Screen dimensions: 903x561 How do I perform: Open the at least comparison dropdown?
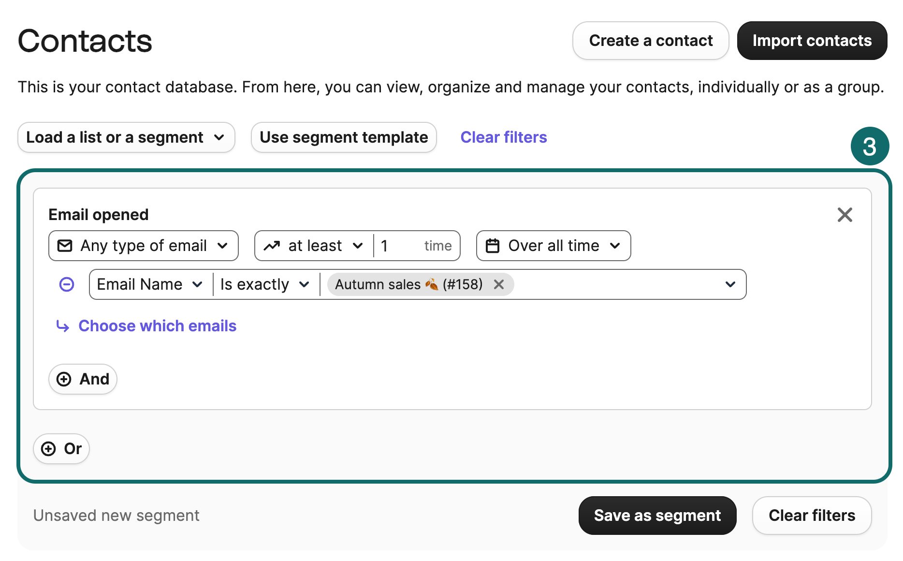[x=358, y=246]
